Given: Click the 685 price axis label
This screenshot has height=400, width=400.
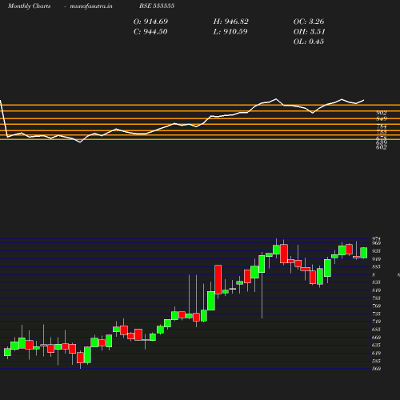Looking at the screenshot, I should 376,330.
